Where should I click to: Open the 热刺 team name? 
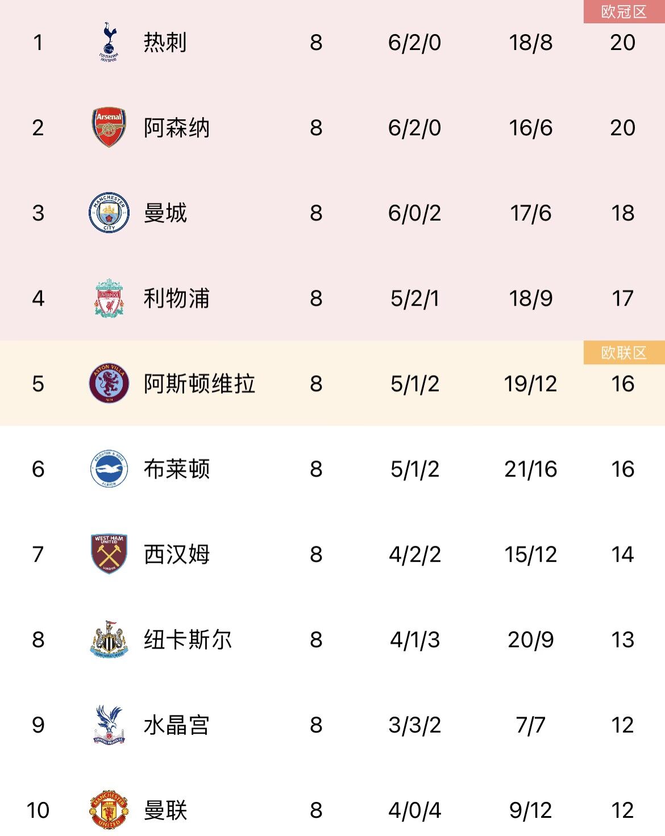(165, 43)
